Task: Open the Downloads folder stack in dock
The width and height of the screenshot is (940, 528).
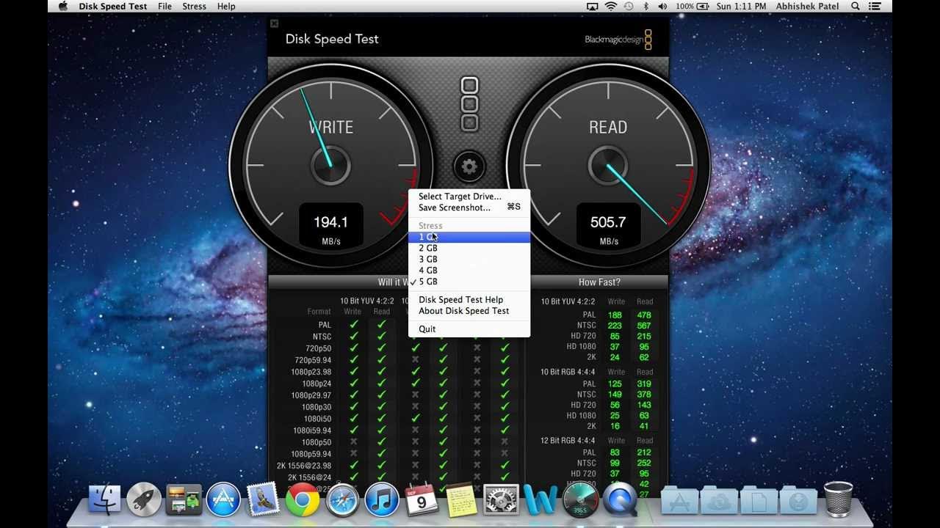Action: 798,500
